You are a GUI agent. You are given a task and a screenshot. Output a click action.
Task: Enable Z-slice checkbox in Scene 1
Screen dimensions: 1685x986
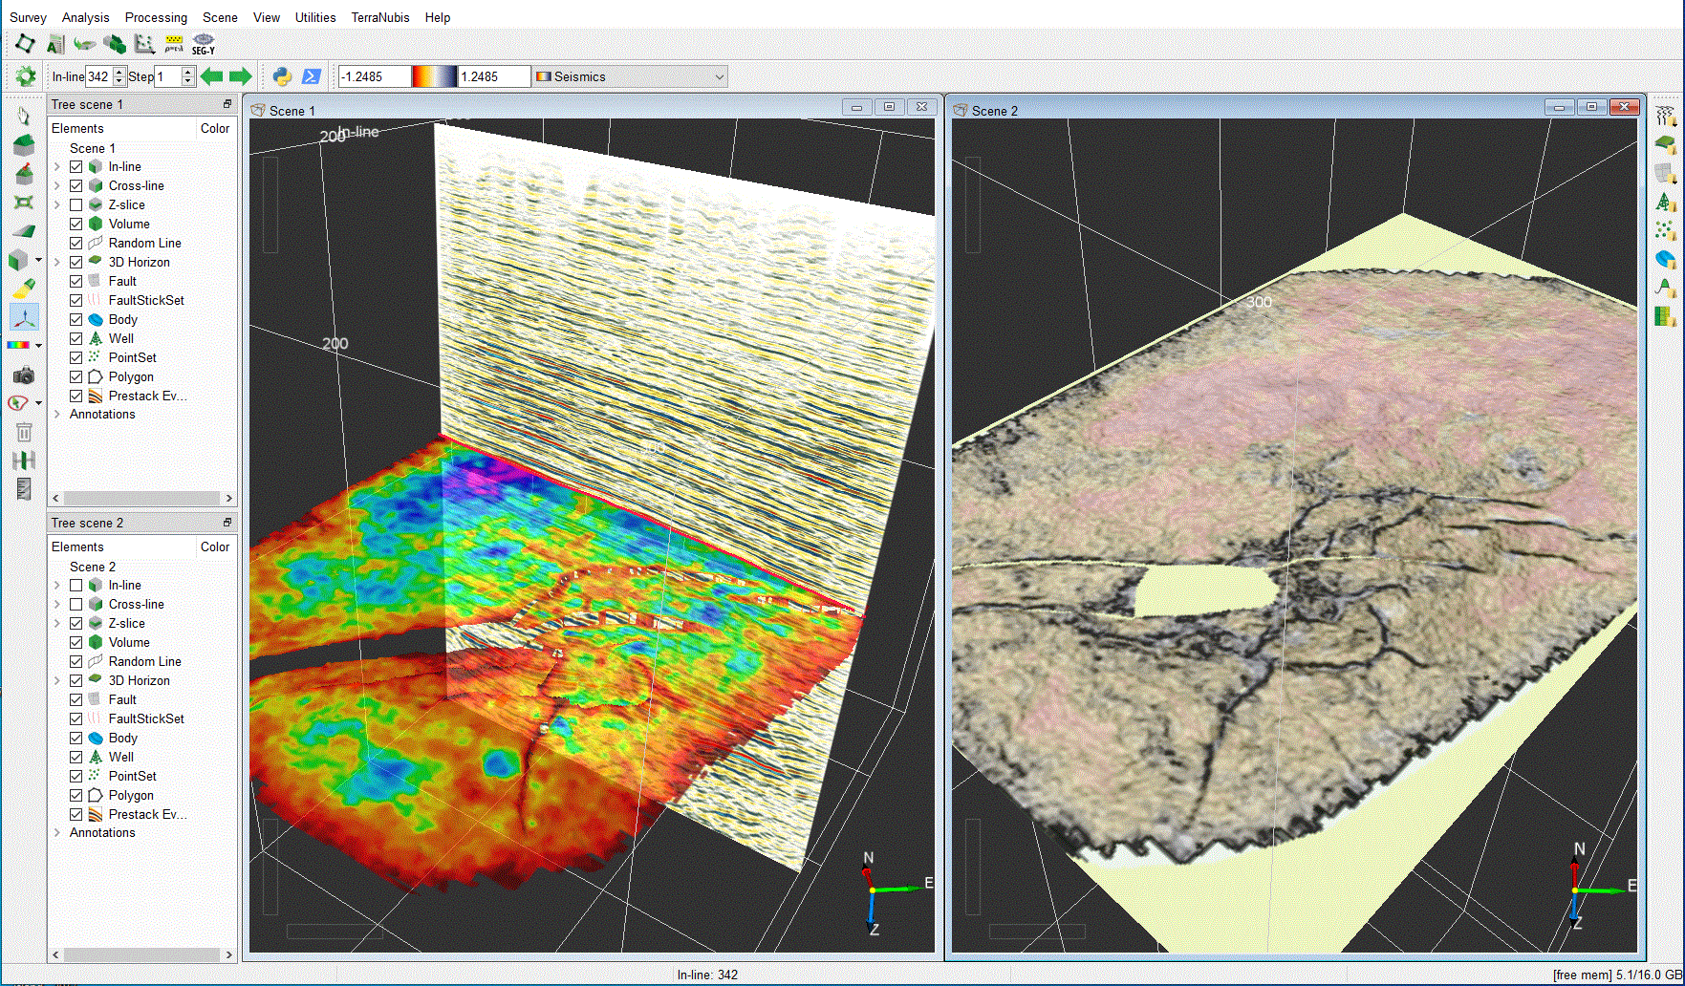(x=76, y=204)
